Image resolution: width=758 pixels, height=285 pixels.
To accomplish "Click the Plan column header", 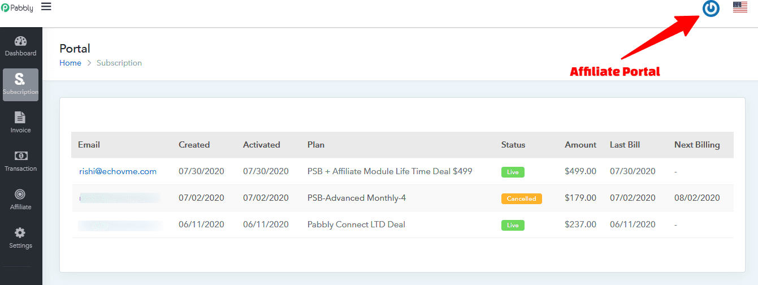I will pos(316,145).
